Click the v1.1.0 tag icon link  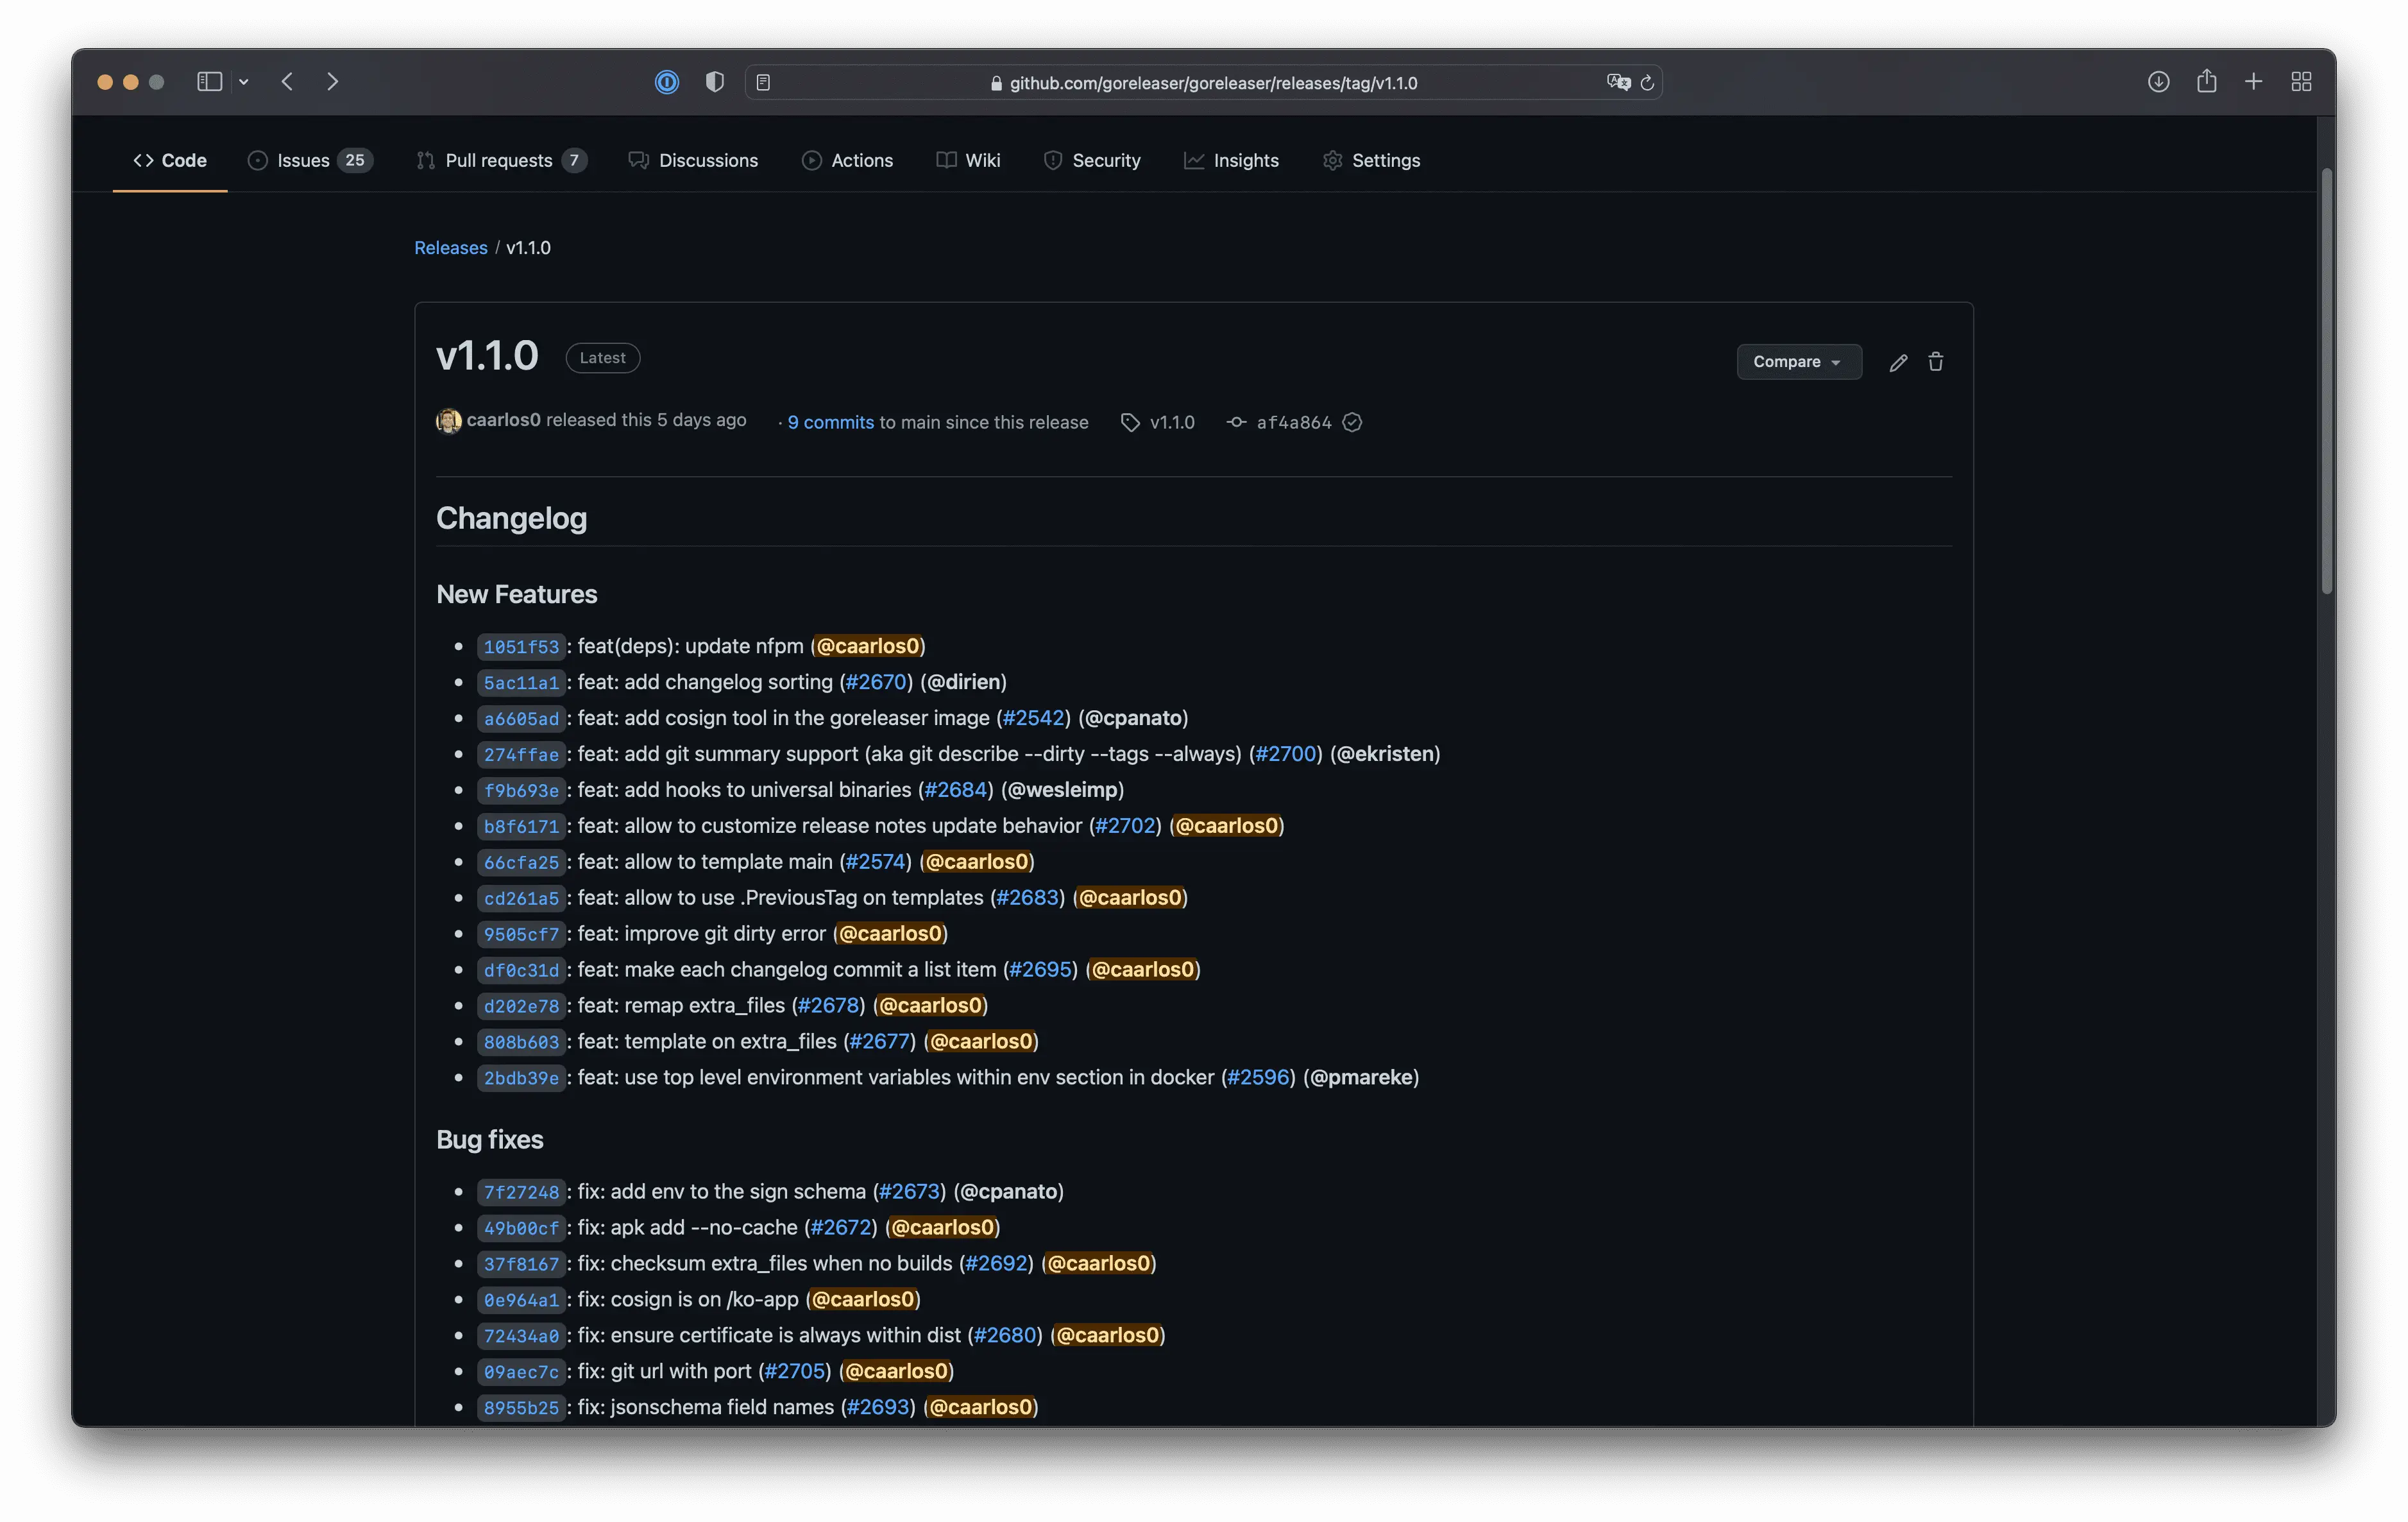pyautogui.click(x=1157, y=422)
